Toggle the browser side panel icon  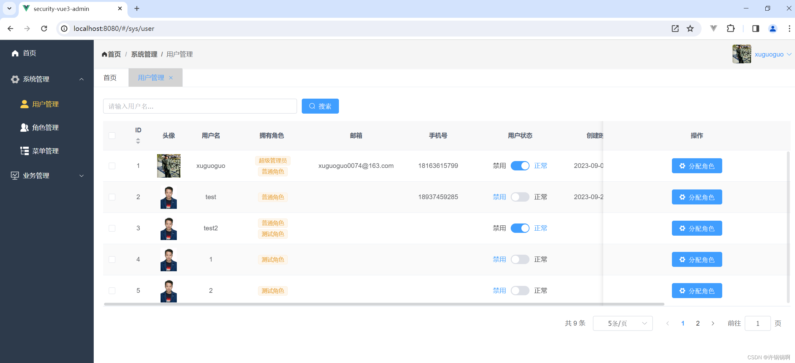pyautogui.click(x=756, y=29)
